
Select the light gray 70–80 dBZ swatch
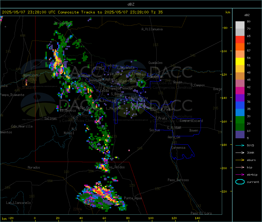pyautogui.click(x=240, y=25)
